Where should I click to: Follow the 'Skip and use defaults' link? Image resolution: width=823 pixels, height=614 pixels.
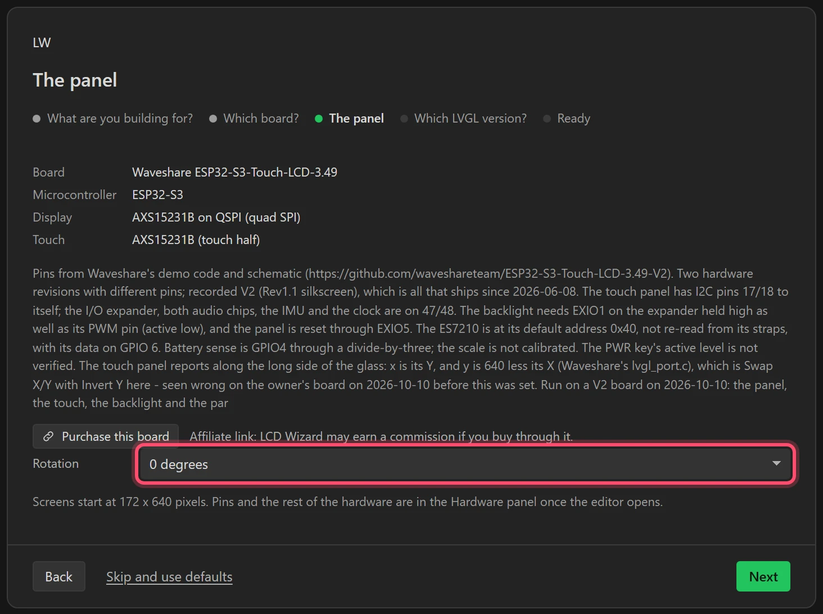[x=169, y=577]
